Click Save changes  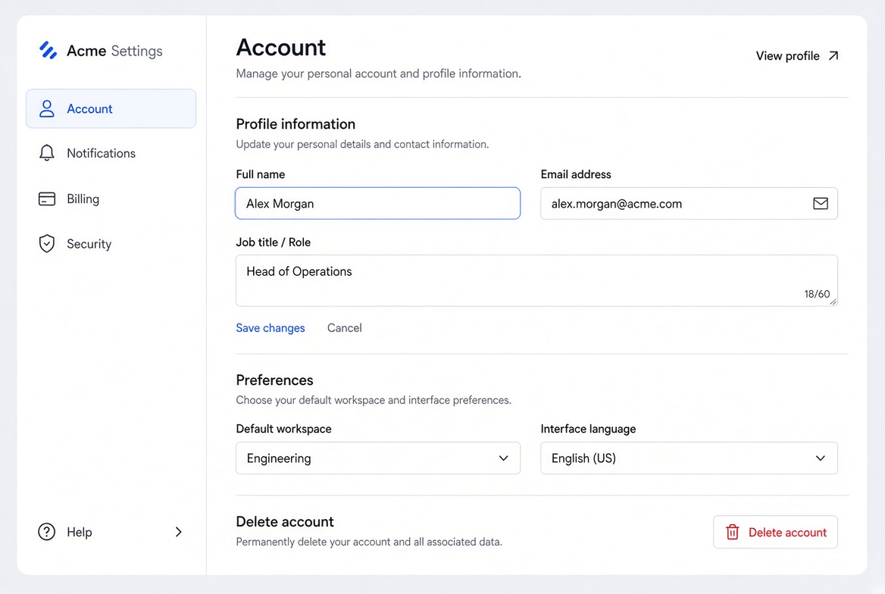(271, 328)
